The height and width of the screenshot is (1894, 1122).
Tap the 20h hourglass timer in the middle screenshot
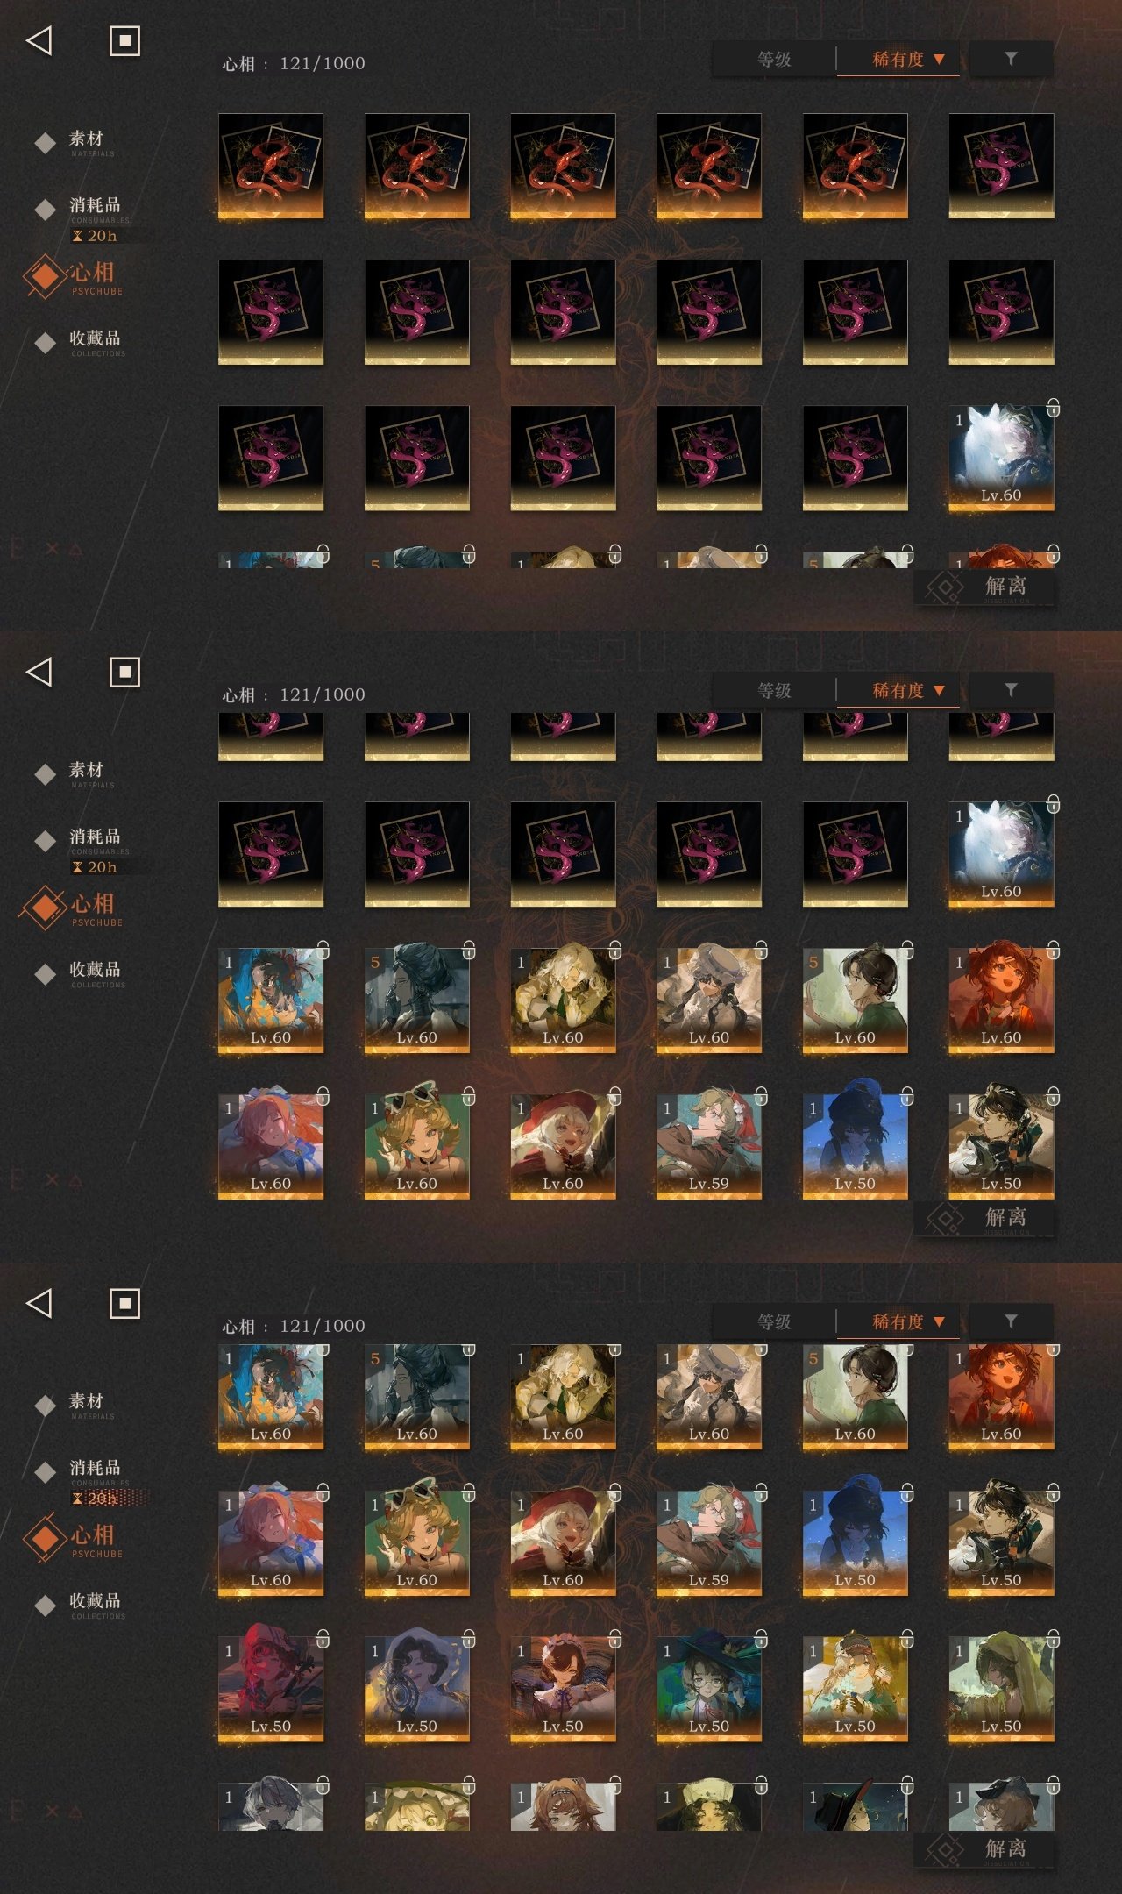coord(95,867)
